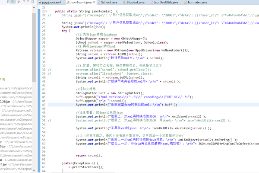
Task: Click the JsonXmlUtils.xmlToJson println line
Action: tap(143, 128)
